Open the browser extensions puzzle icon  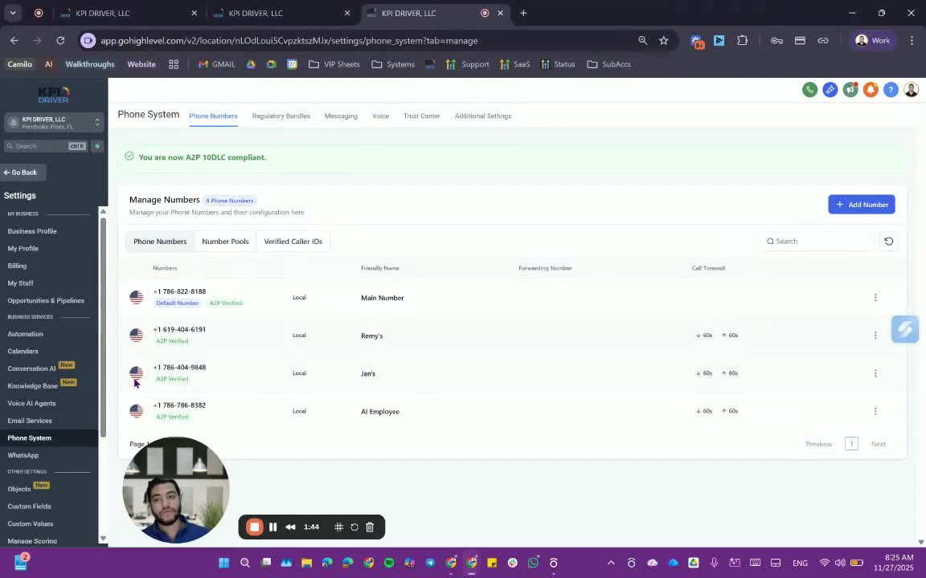(x=742, y=40)
